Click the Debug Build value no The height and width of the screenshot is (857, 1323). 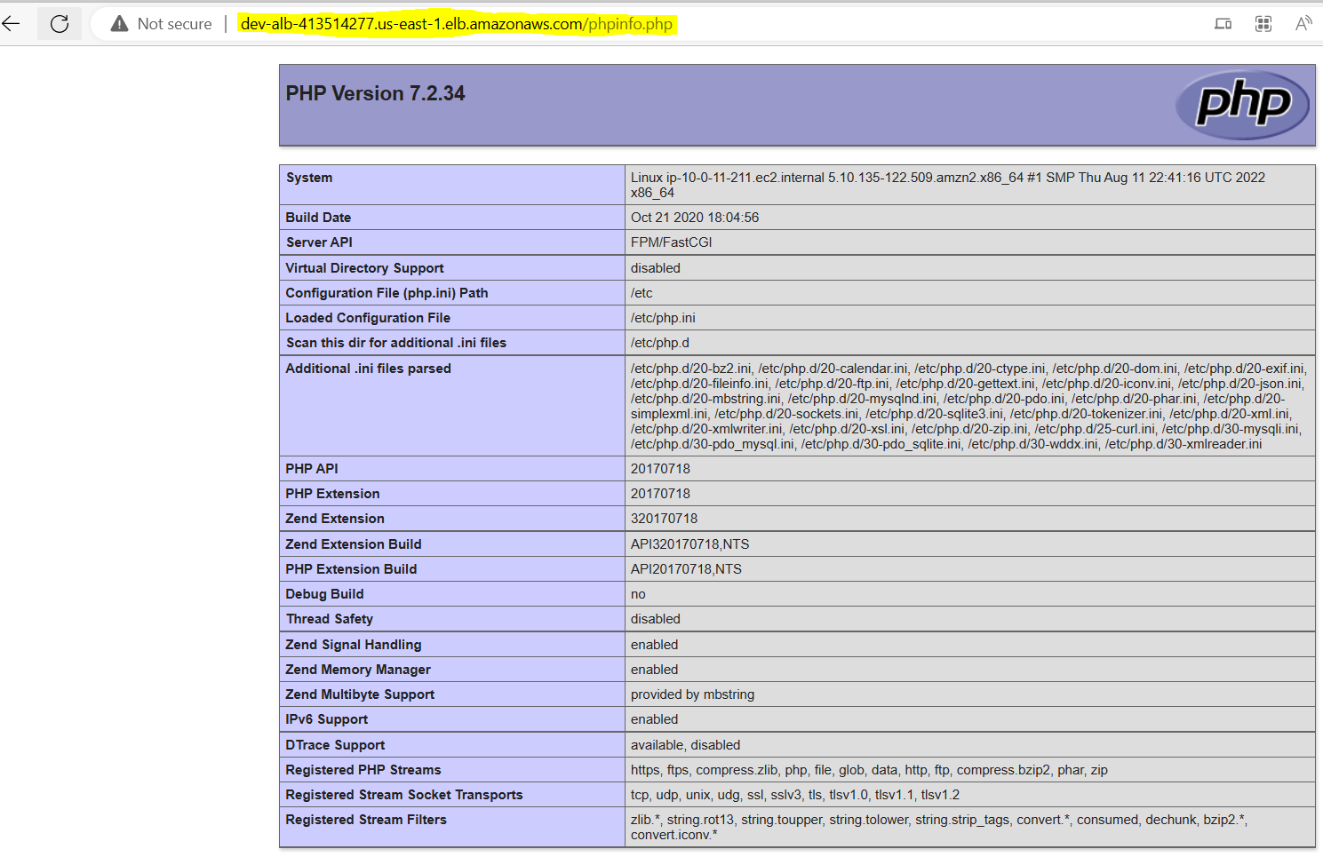(x=638, y=594)
